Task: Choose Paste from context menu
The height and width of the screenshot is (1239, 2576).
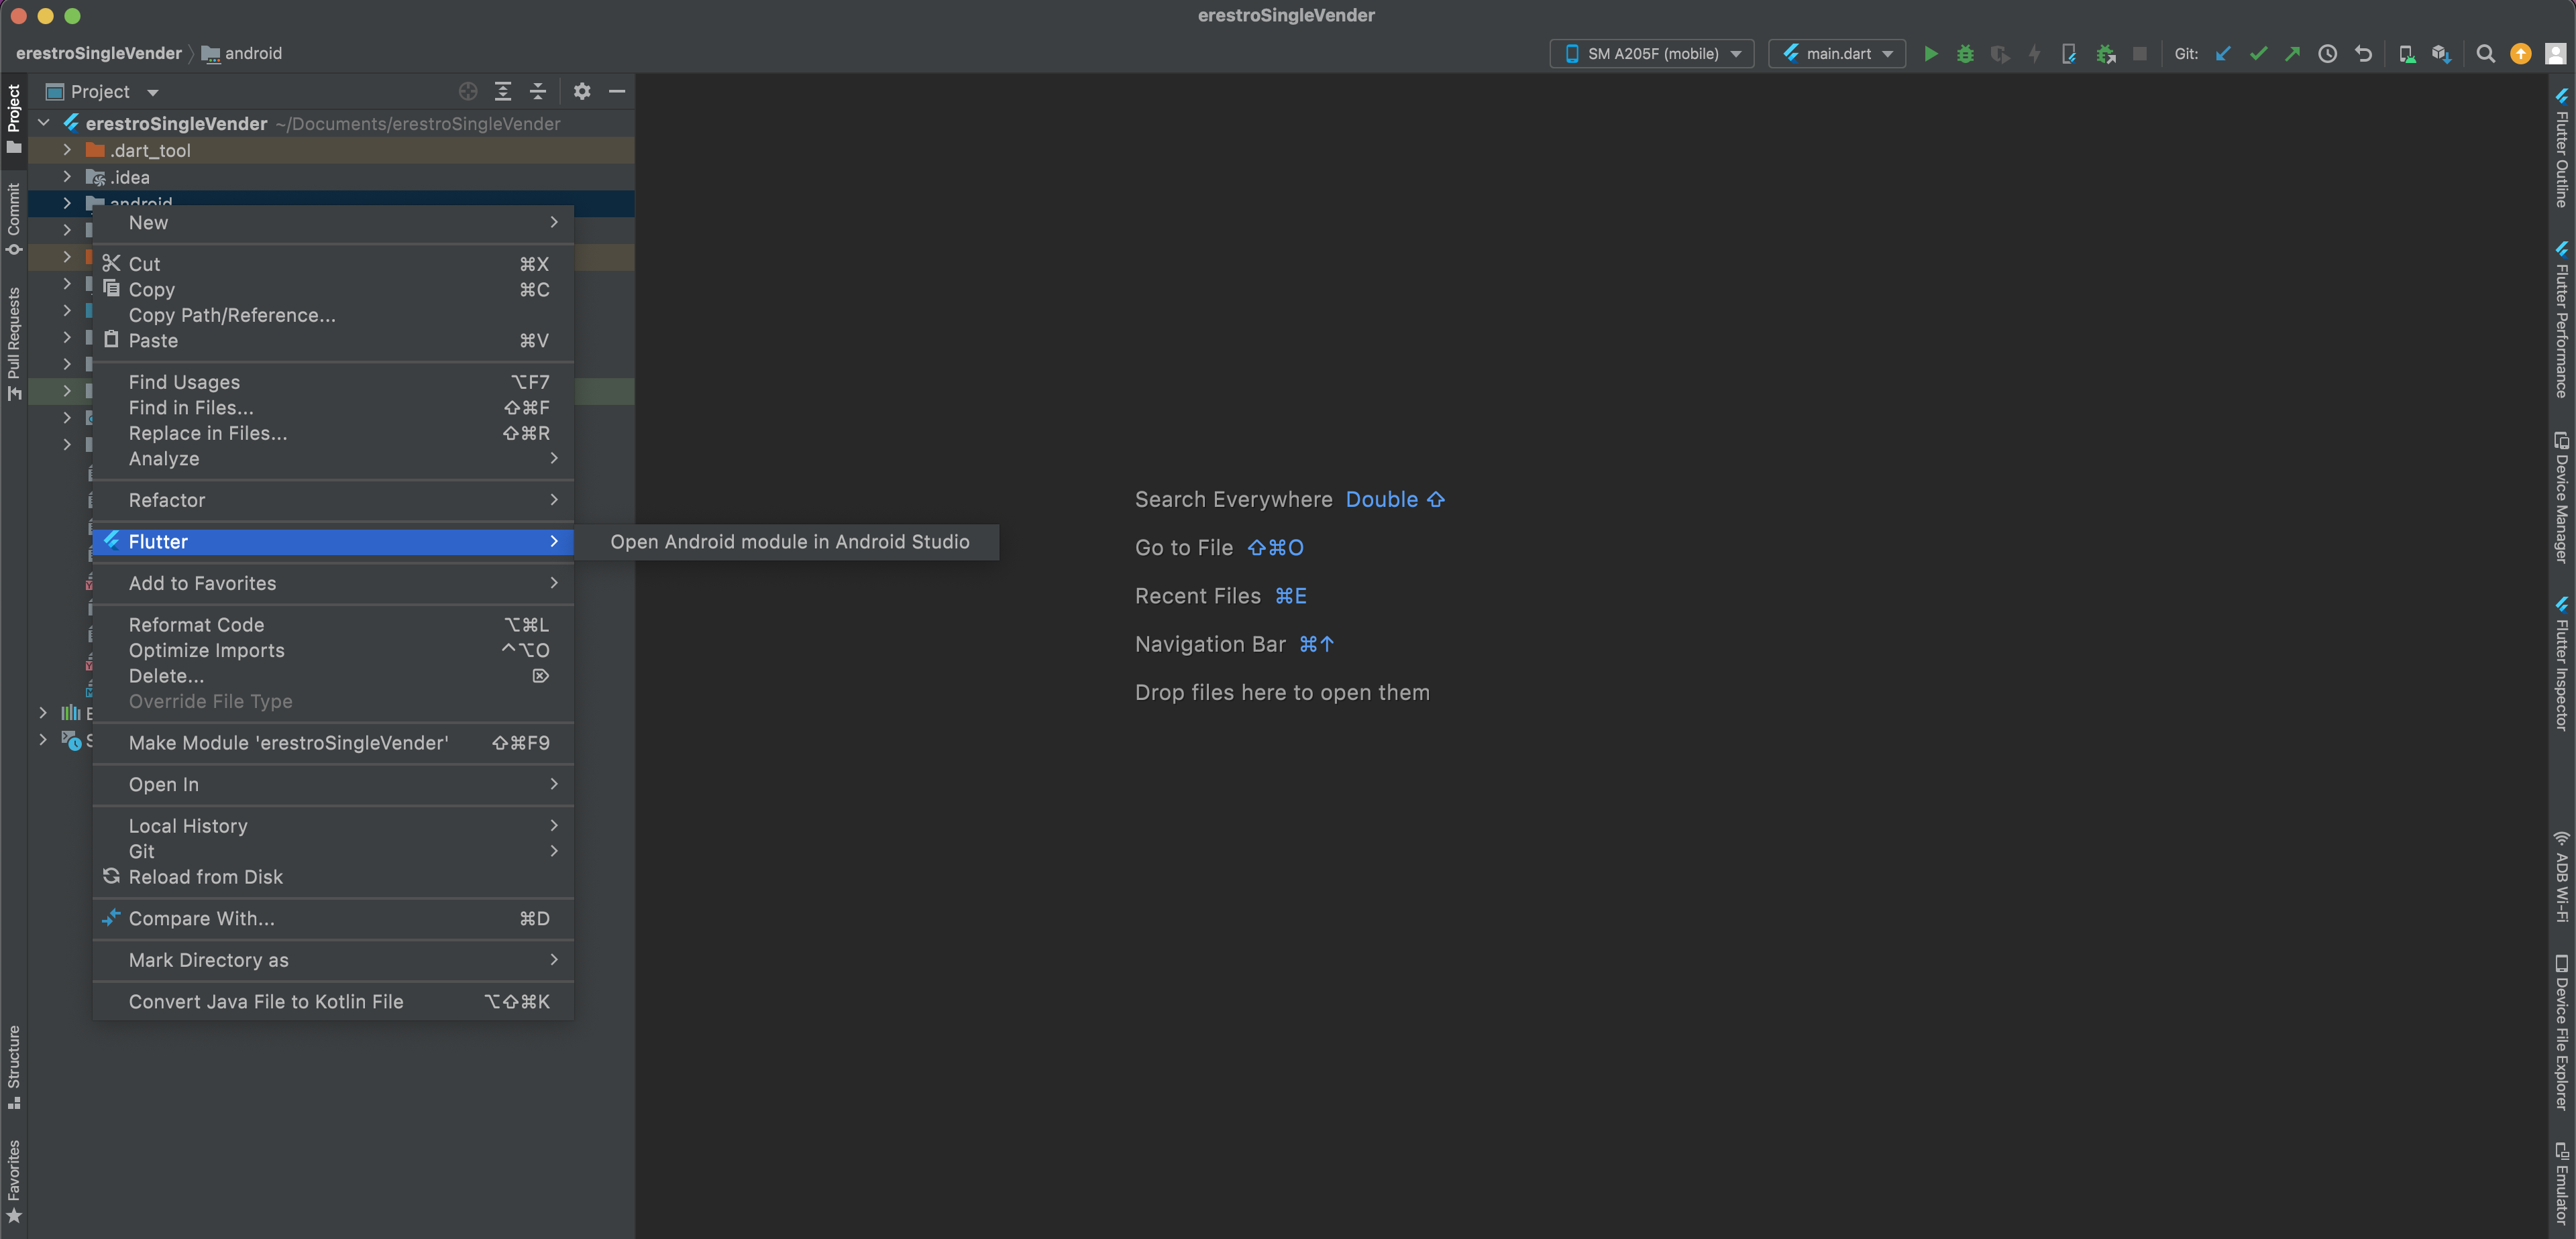Action: click(x=333, y=341)
